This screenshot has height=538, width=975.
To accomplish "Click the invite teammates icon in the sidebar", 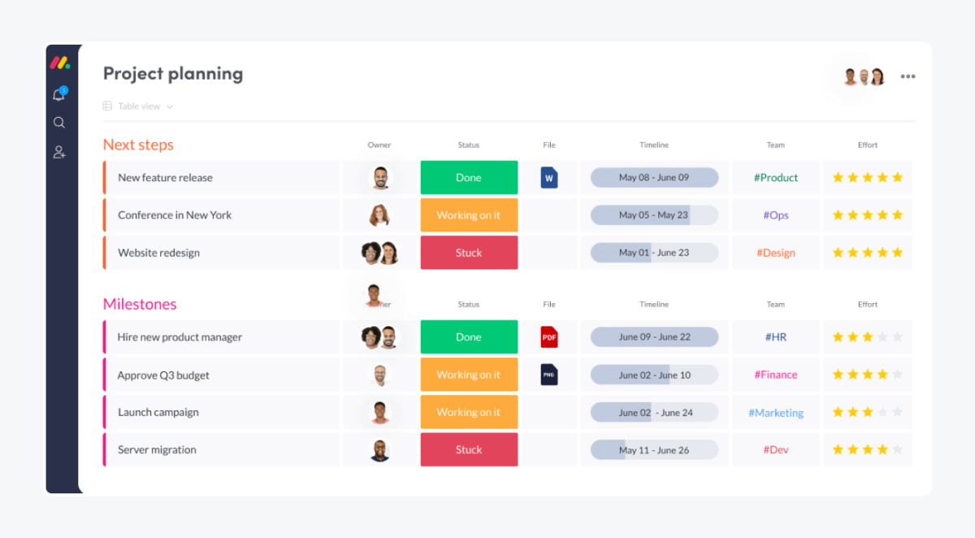I will (x=58, y=152).
